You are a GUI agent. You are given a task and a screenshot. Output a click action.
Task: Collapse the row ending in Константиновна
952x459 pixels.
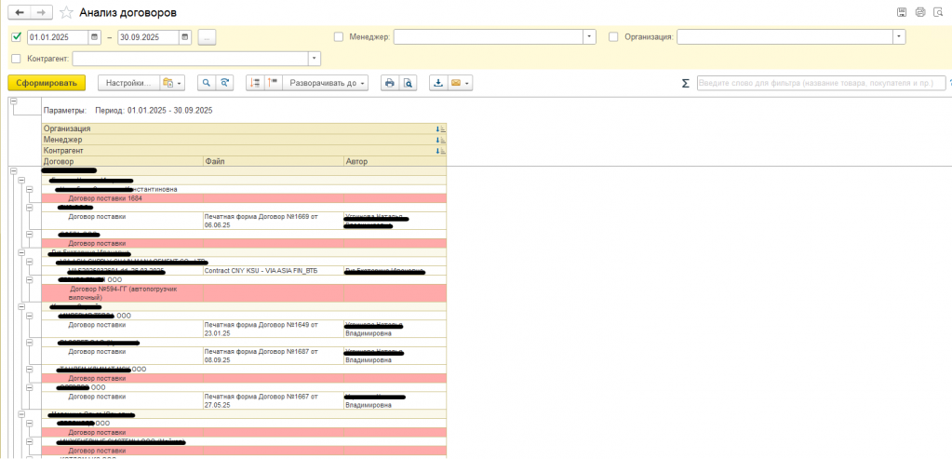coord(31,189)
